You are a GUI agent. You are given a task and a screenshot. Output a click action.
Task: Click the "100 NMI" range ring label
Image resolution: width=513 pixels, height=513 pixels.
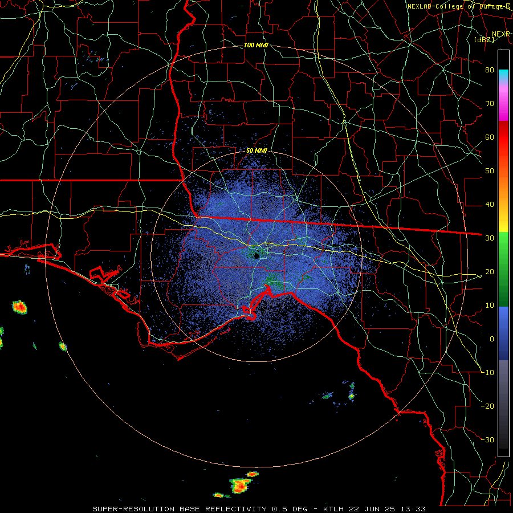point(256,45)
